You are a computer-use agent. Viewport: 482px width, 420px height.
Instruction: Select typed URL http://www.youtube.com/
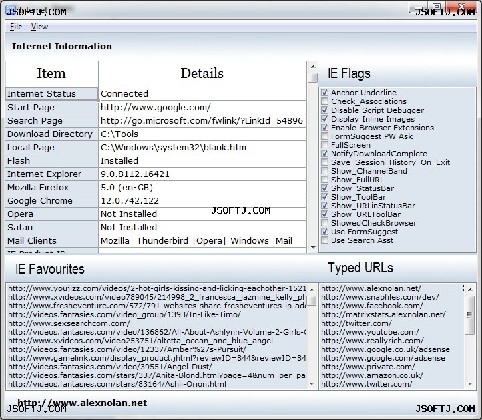pyautogui.click(x=392, y=332)
